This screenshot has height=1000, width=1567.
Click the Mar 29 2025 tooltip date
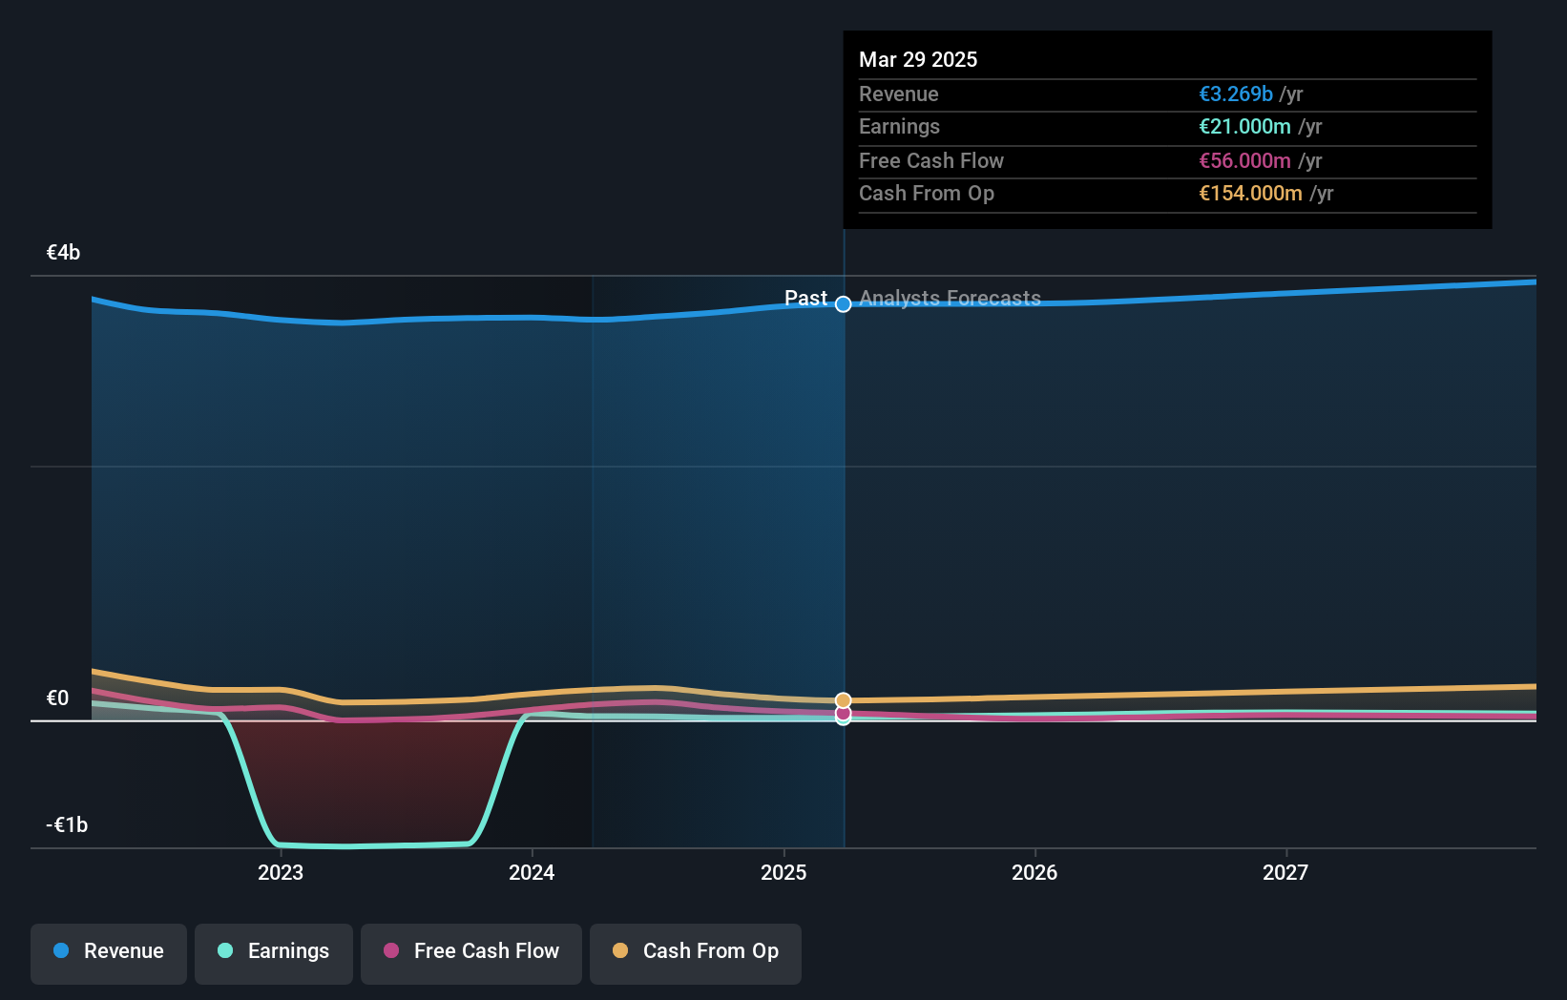coord(918,59)
